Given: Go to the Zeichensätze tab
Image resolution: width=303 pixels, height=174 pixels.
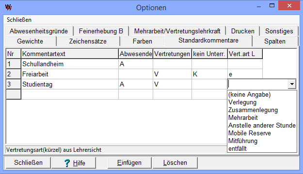Looking at the screenshot, I should pyautogui.click(x=88, y=41).
